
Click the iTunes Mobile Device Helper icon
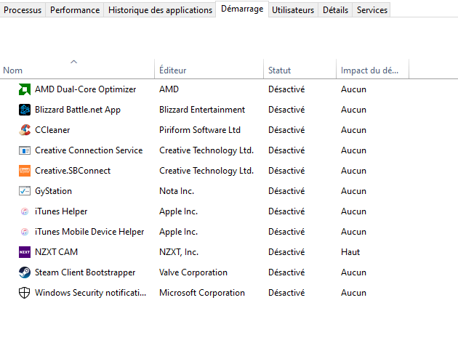click(x=25, y=232)
